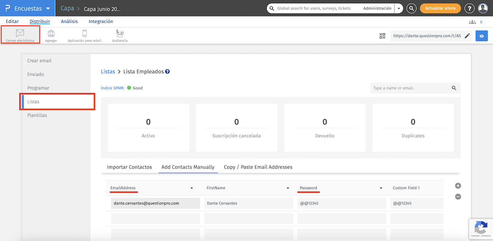
Task: Click the help question mark icon in header
Action: pyautogui.click(x=469, y=8)
